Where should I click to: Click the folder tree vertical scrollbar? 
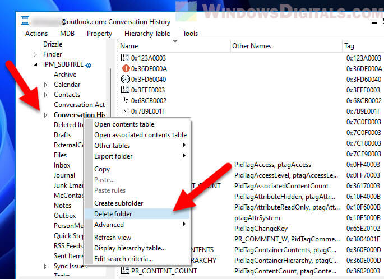pyautogui.click(x=110, y=93)
